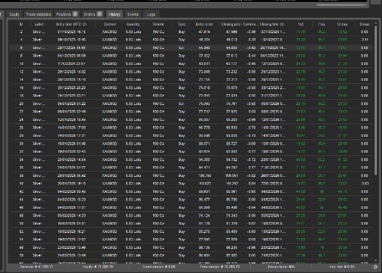Click the Balance value in status bar
The image size is (382, 273).
point(36,267)
